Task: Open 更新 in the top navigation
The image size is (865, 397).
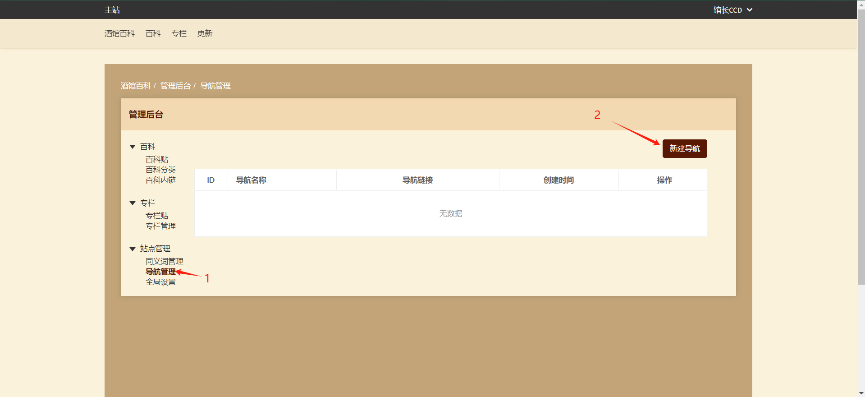Action: [x=205, y=33]
